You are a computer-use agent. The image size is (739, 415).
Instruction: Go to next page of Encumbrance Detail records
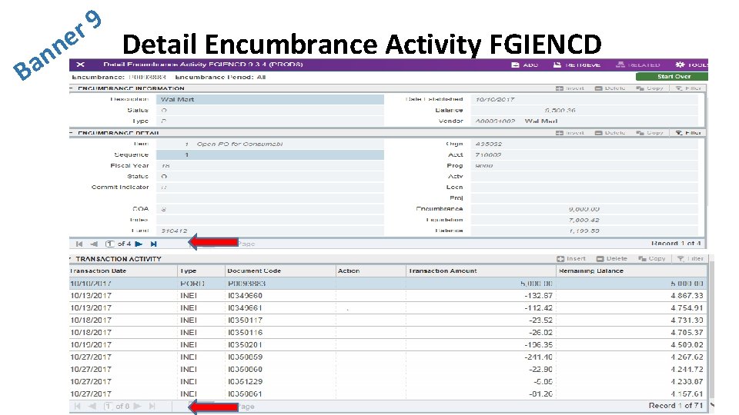139,244
